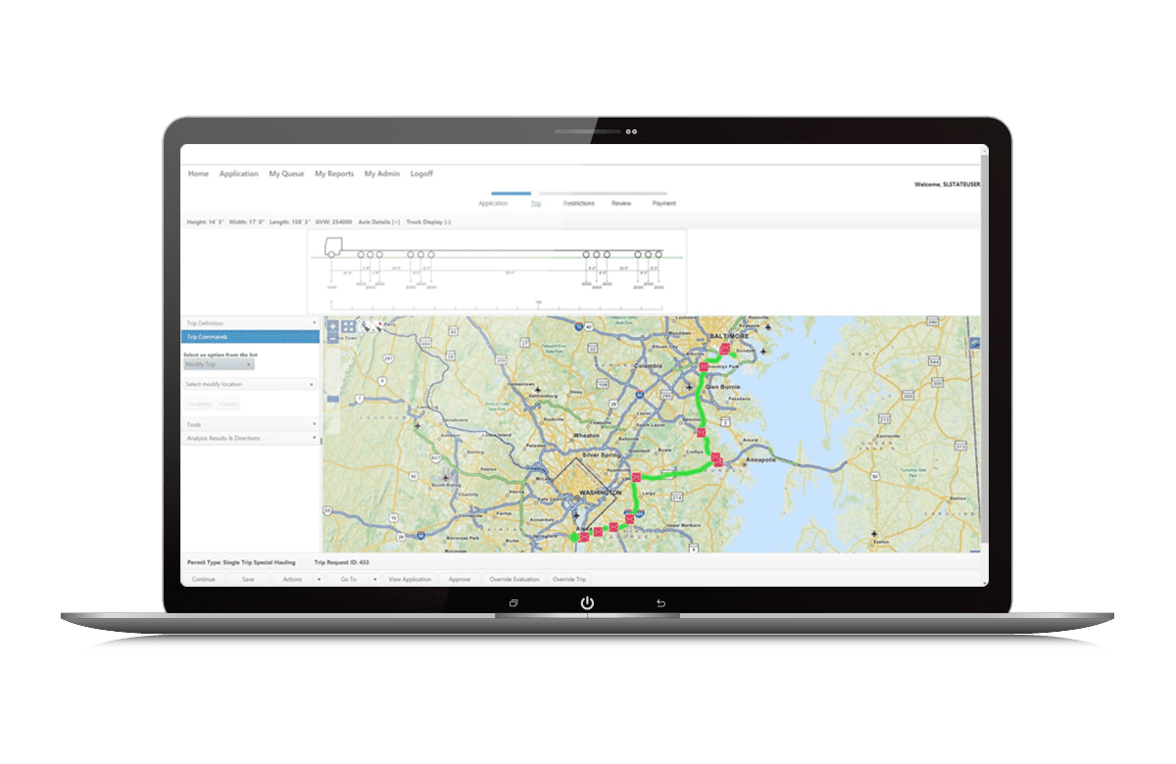Toggle Axle Details [+] display
This screenshot has height=764, width=1176.
pyautogui.click(x=379, y=222)
